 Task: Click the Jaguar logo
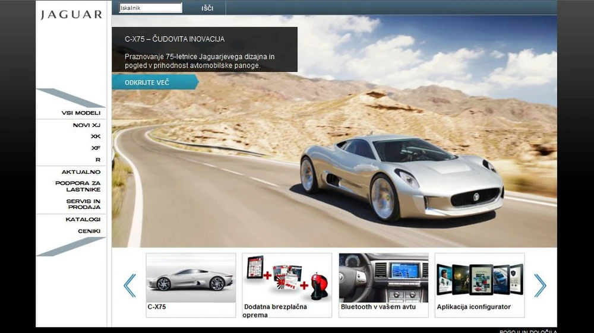(71, 15)
